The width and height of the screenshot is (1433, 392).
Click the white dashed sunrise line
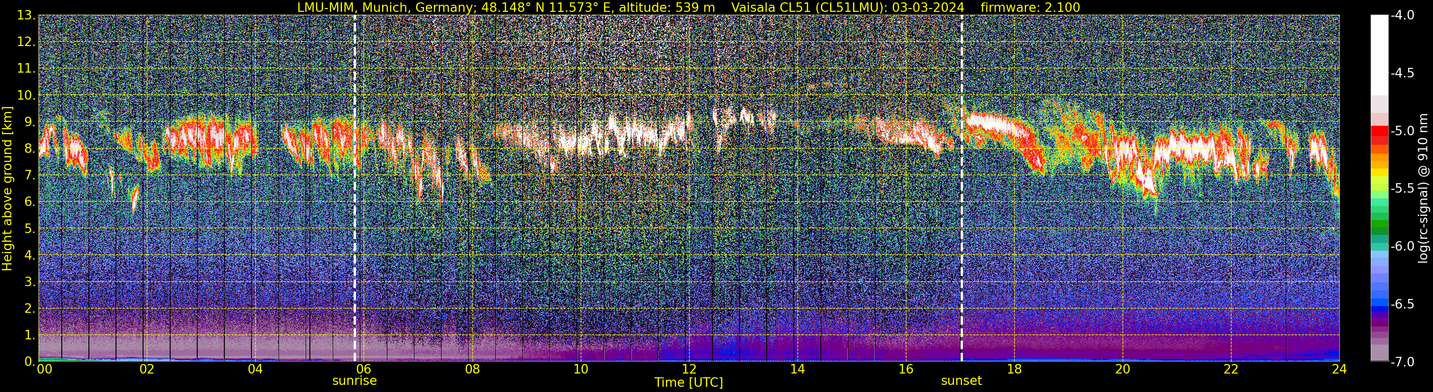355,188
